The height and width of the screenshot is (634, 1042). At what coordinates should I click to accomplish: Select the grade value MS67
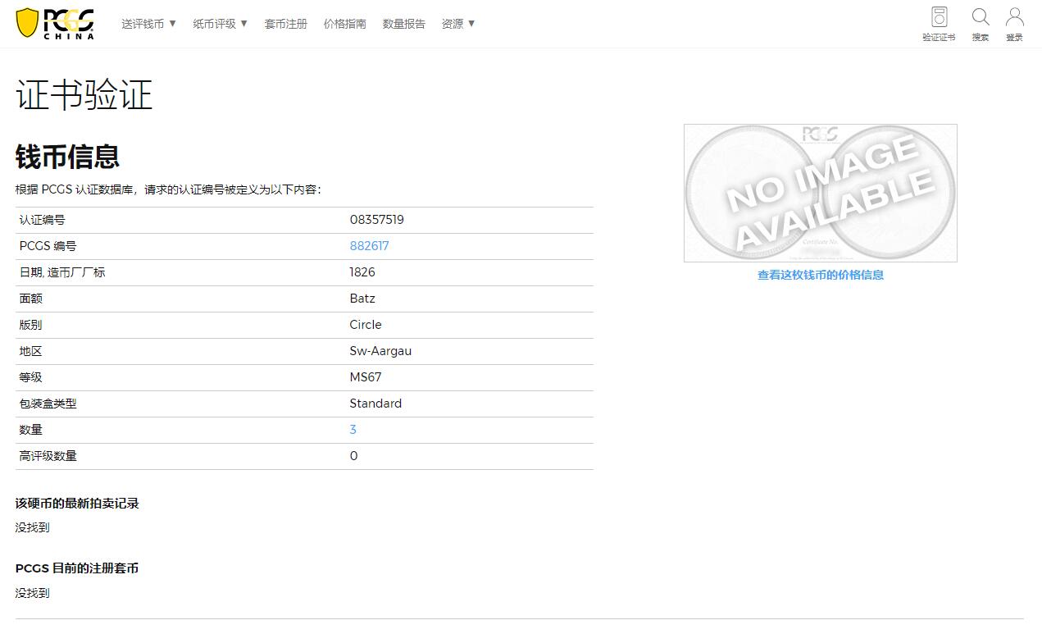click(366, 377)
